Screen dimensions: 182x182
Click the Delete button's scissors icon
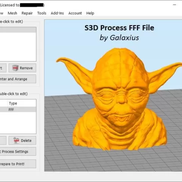click(16, 140)
